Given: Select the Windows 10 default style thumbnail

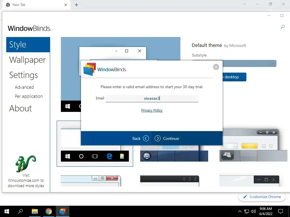Looking at the screenshot, I should [x=95, y=144].
